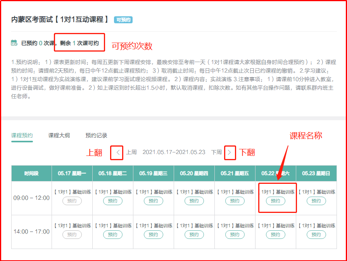
Task: Switch to the 课程大纲 tab
Action: pos(59,136)
